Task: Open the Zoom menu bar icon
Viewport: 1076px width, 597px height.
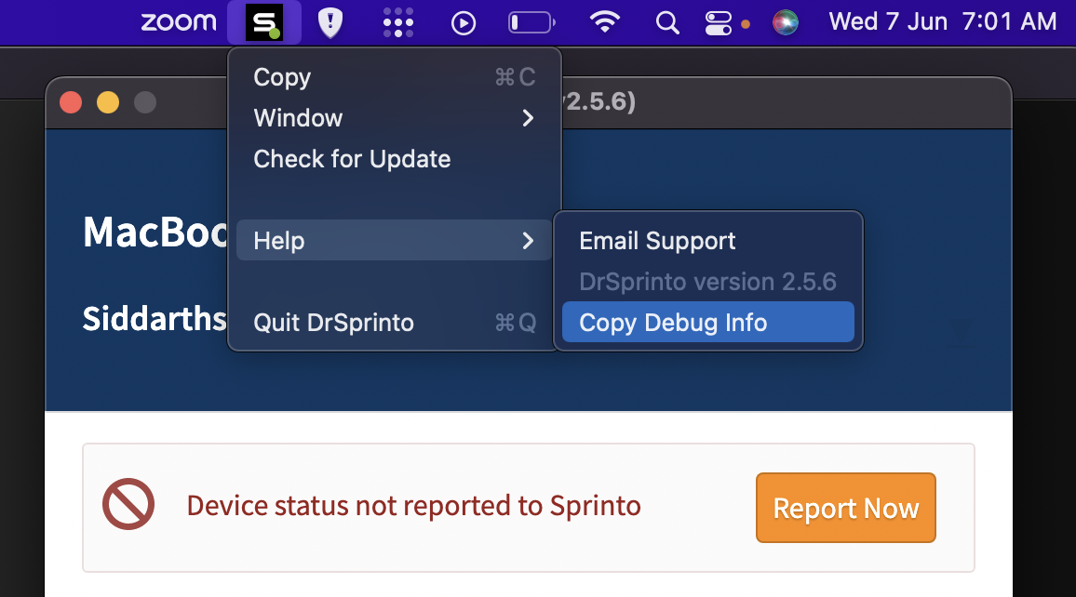Action: (179, 22)
